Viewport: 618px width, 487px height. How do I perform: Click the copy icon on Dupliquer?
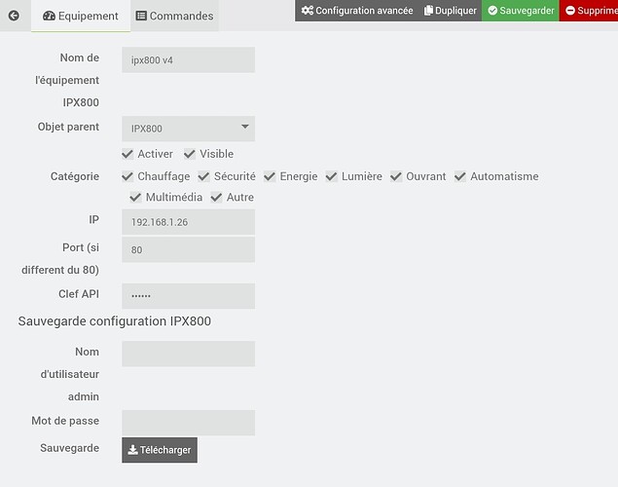tap(428, 11)
